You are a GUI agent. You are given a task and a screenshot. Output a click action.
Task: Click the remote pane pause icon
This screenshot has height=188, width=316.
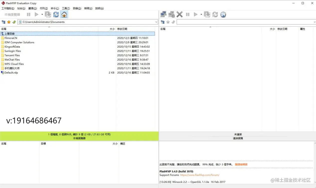pos(188,14)
